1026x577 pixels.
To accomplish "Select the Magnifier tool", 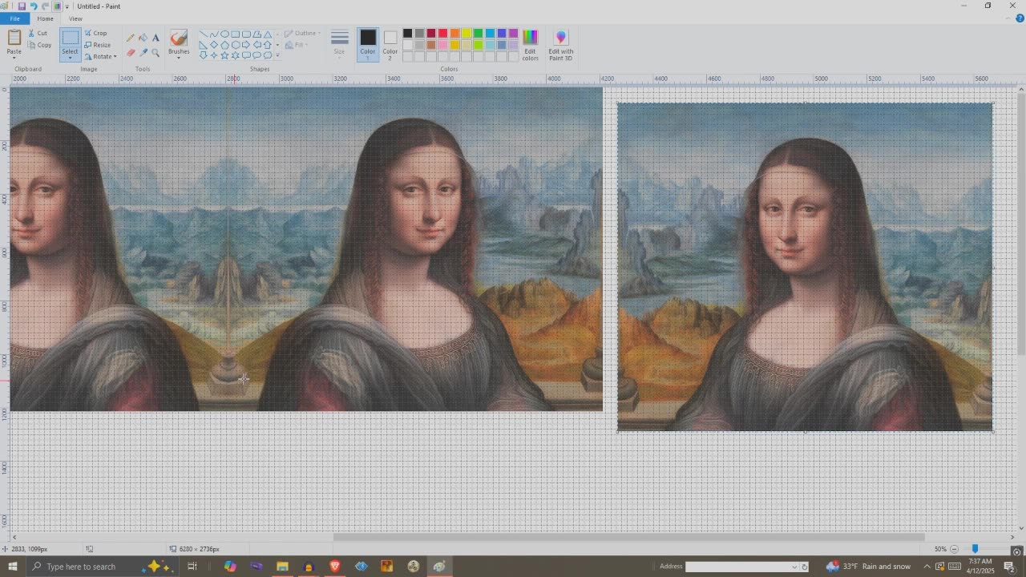I will (x=156, y=53).
